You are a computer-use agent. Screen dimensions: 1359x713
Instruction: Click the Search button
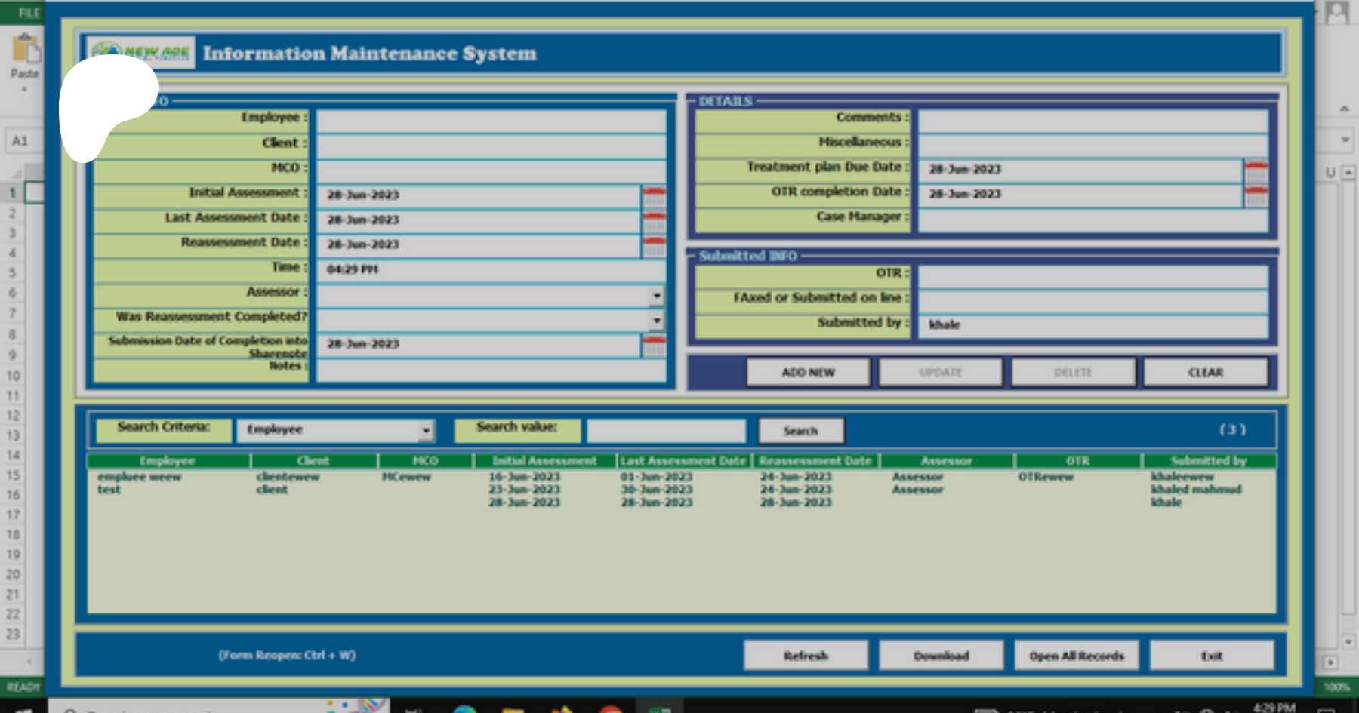[x=800, y=431]
